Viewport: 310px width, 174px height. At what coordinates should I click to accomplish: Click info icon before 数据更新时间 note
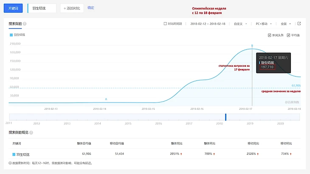[x=10, y=163]
